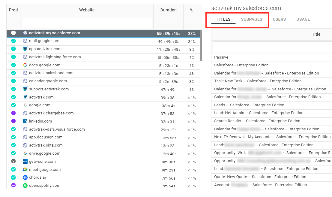332x197 pixels.
Task: Toggle unproductive status for activtrak.chargebee.com
Action: pyautogui.click(x=13, y=113)
